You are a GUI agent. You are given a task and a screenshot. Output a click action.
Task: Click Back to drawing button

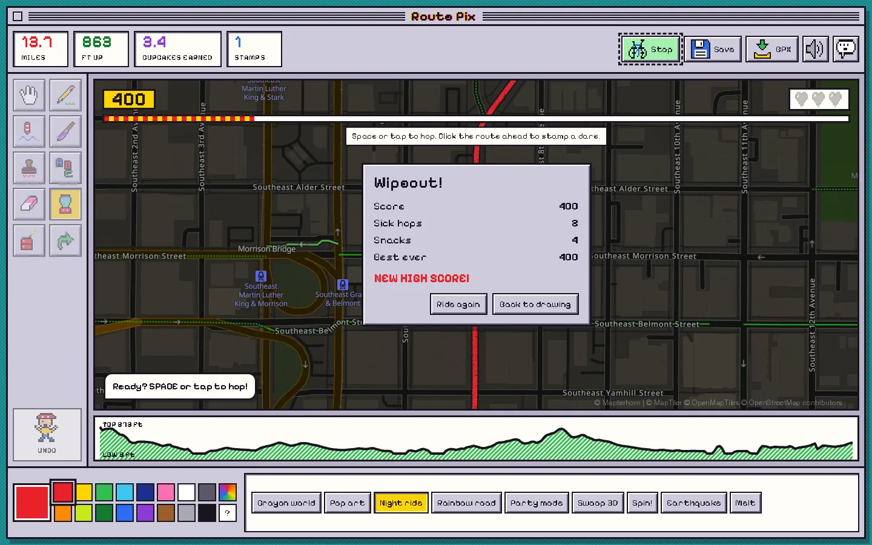click(x=535, y=304)
